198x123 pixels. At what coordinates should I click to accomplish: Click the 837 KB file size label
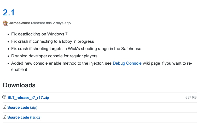tap(191, 97)
